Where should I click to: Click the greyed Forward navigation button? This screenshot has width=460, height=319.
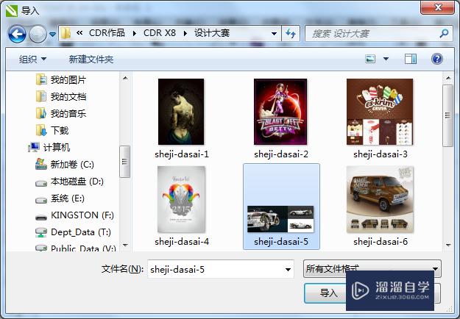click(38, 34)
